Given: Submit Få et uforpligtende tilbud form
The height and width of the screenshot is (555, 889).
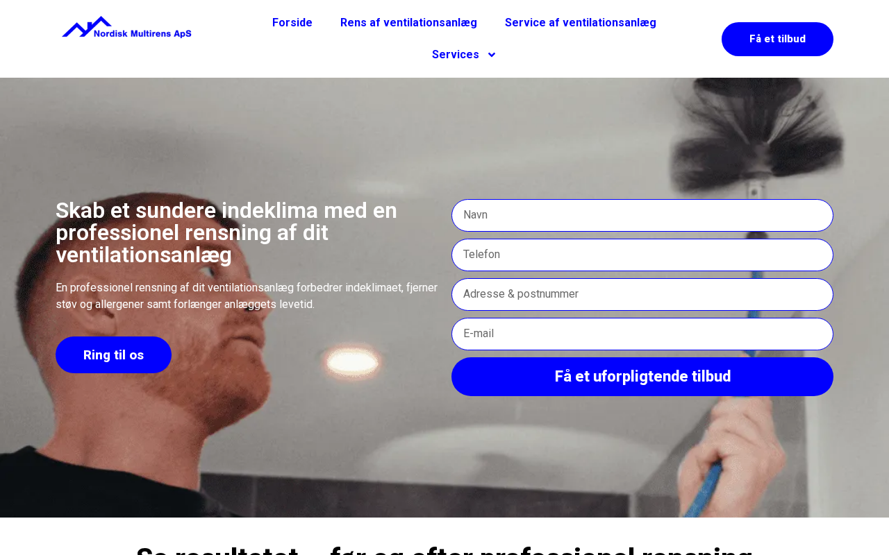Looking at the screenshot, I should (642, 377).
